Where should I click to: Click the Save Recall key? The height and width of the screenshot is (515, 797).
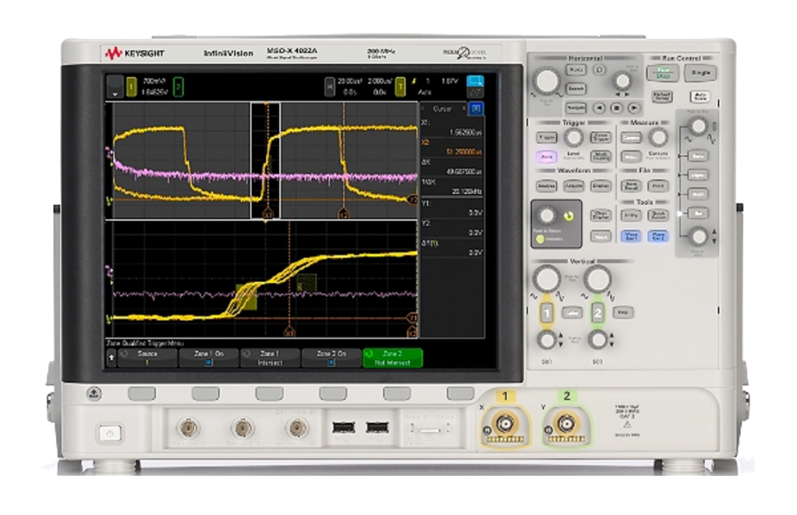coord(631,186)
